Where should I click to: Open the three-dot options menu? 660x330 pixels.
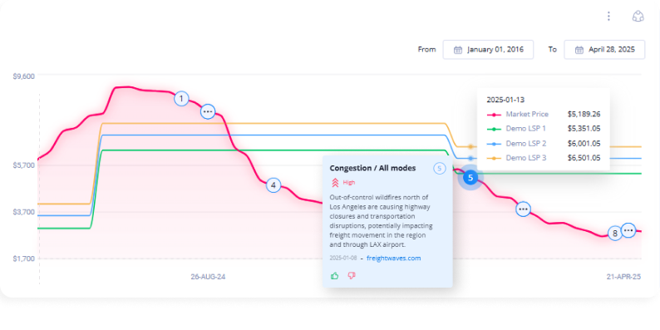click(608, 17)
